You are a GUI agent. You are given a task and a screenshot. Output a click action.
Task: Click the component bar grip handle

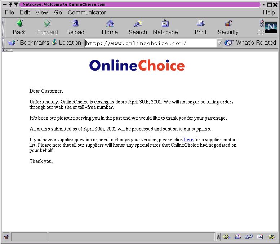pos(218,237)
